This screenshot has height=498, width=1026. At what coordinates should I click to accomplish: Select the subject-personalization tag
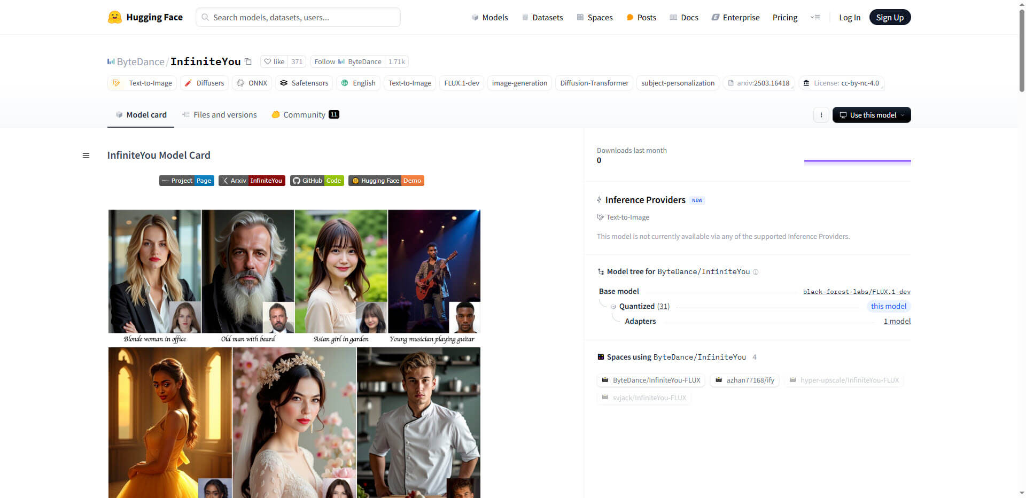pos(678,83)
